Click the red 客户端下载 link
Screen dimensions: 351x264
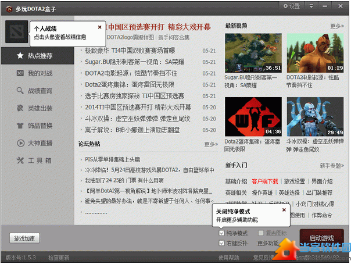(x=264, y=181)
